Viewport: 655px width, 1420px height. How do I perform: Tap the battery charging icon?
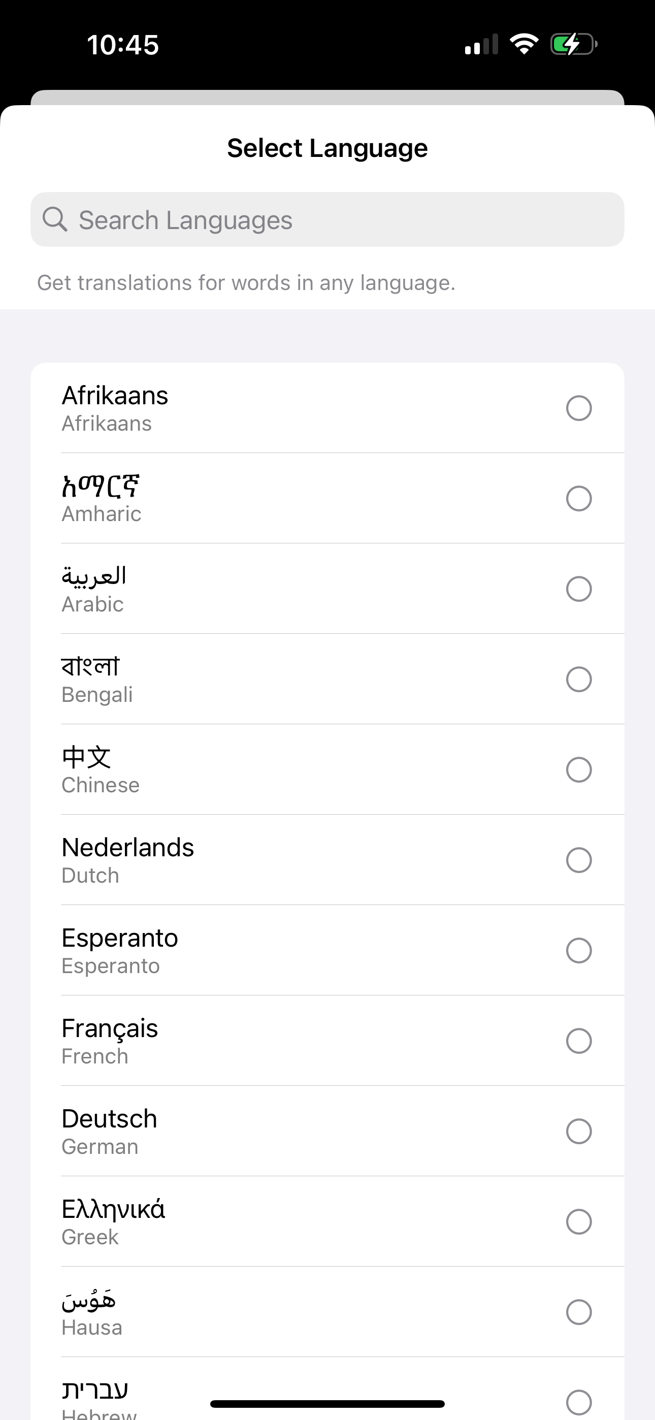click(x=574, y=44)
